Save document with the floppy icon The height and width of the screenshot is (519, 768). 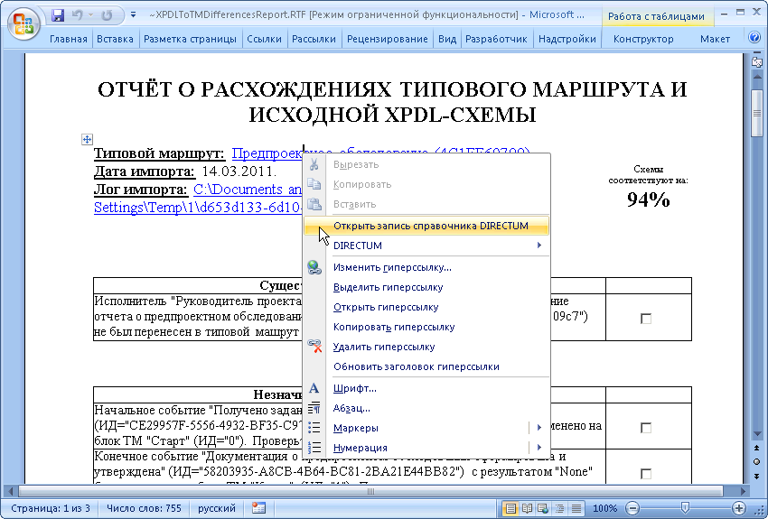point(58,15)
